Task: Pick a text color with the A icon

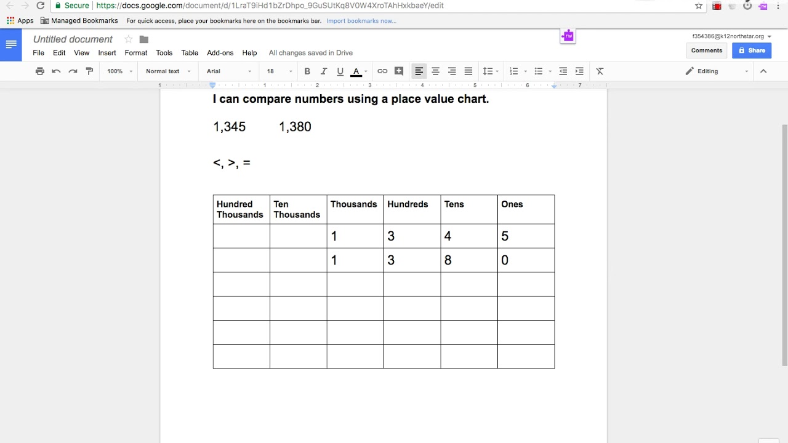Action: [x=356, y=71]
